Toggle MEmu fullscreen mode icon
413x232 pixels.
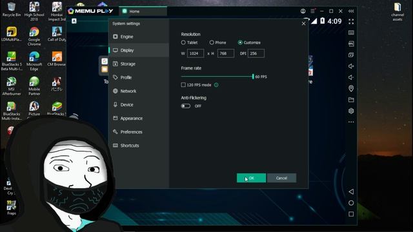point(351,21)
